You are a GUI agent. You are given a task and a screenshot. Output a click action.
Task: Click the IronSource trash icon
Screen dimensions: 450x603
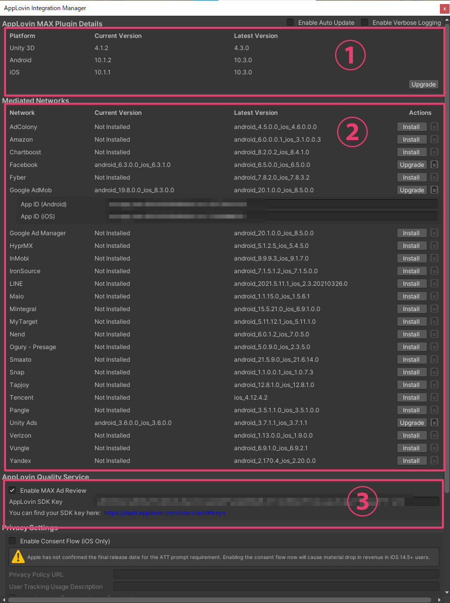(434, 271)
